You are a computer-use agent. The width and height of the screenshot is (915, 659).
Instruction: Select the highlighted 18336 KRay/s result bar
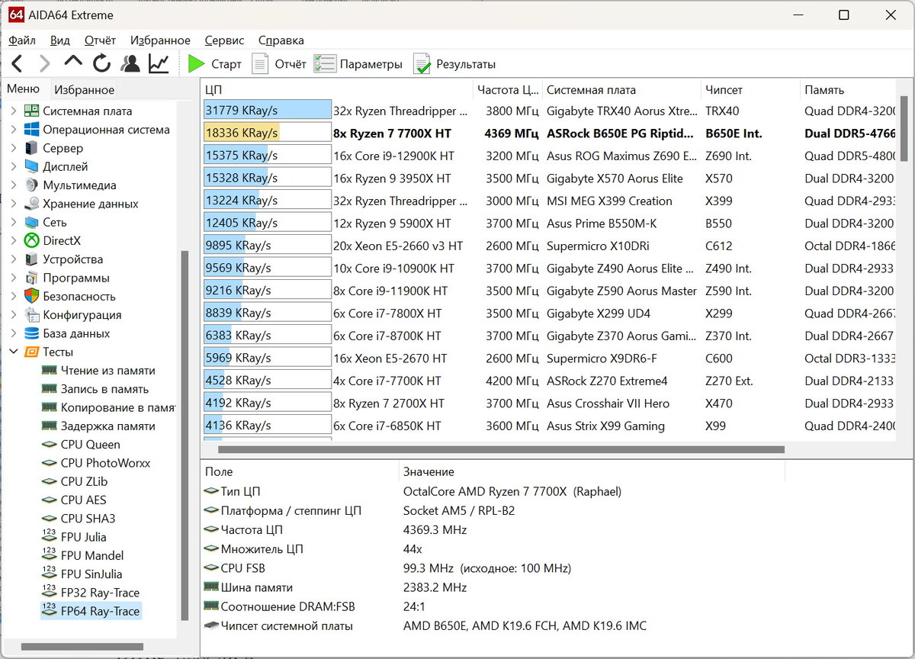[268, 133]
